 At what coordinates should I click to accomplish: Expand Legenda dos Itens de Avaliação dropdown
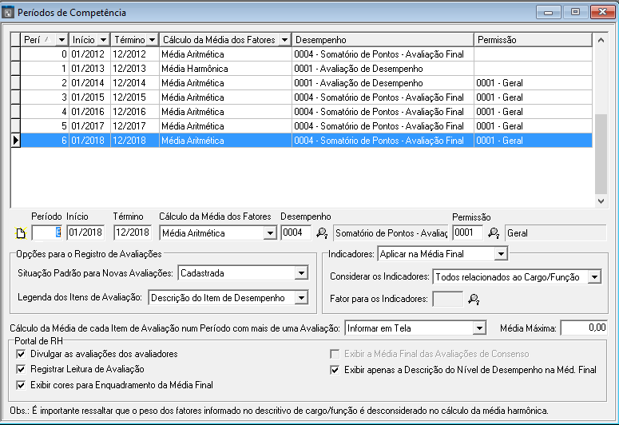click(x=301, y=298)
